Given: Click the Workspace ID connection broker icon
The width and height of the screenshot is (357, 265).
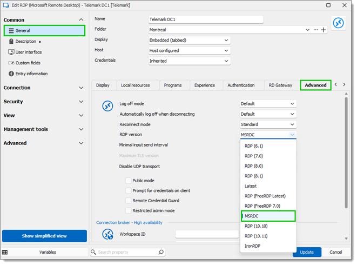Looking at the screenshot, I should point(107,234).
